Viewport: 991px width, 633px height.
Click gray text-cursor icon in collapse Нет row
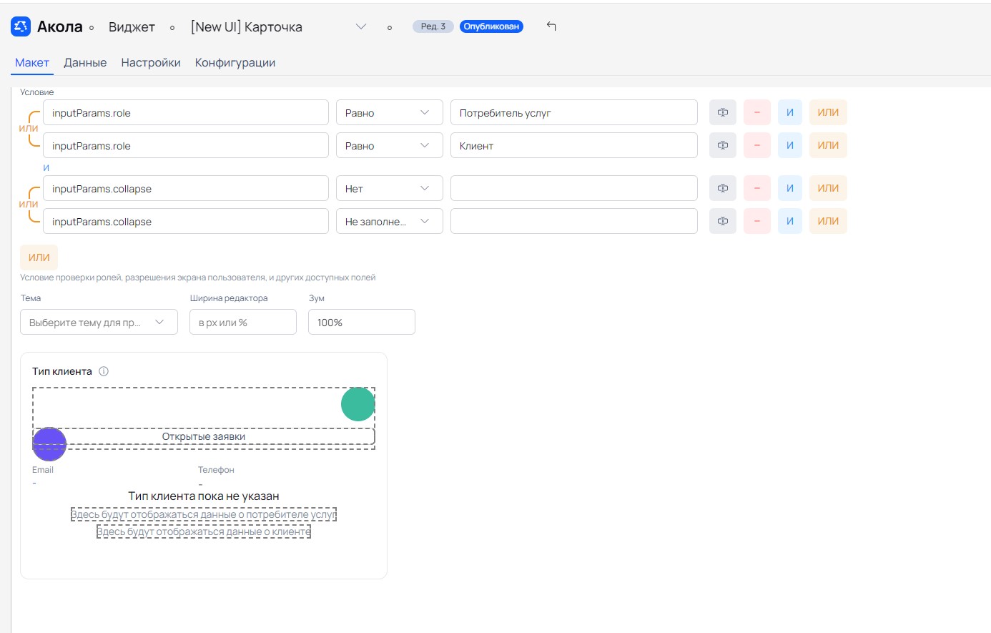coord(723,188)
